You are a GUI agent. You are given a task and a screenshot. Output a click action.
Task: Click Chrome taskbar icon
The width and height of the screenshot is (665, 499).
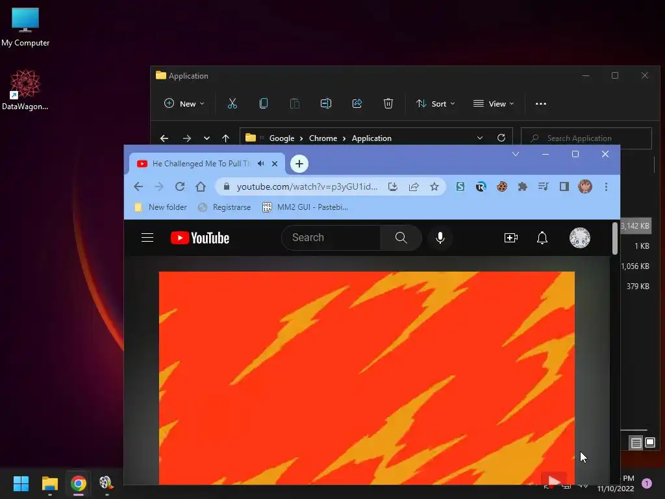pyautogui.click(x=79, y=483)
